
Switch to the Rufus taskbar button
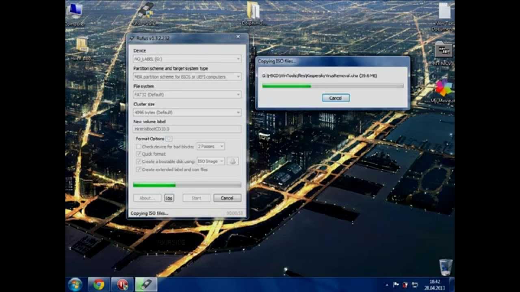pos(146,284)
